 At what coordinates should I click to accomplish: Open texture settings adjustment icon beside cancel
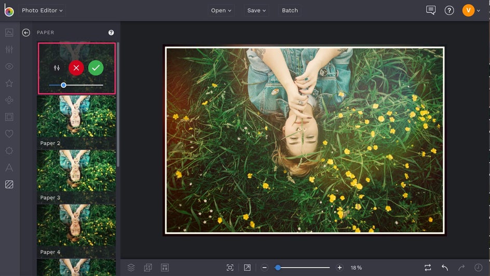click(x=57, y=68)
